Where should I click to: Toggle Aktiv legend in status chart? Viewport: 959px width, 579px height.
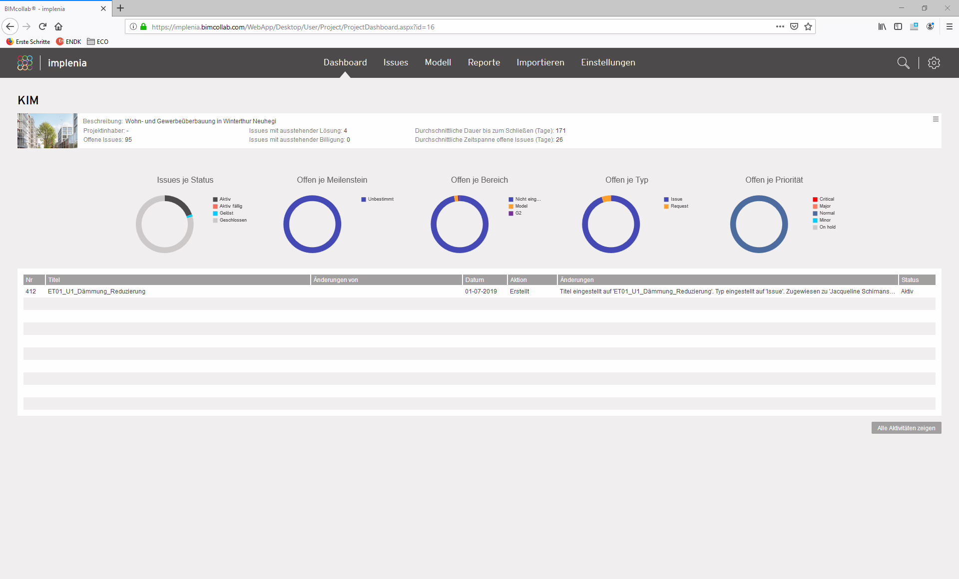(x=222, y=199)
